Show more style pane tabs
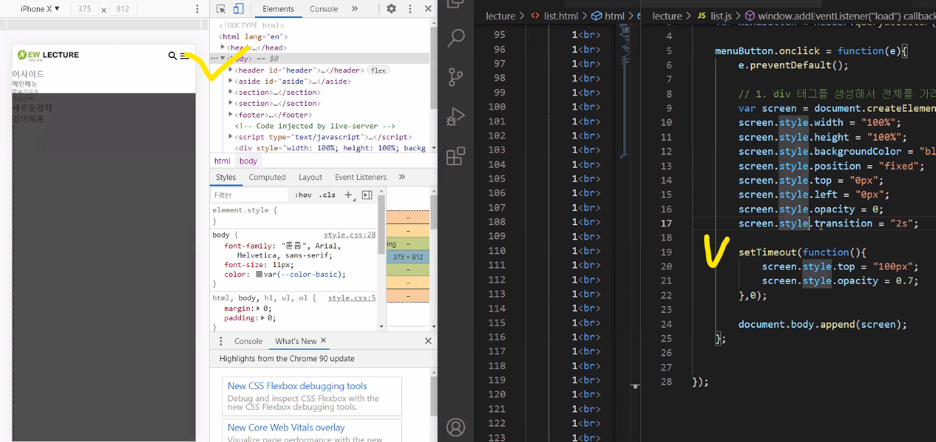 coord(402,177)
